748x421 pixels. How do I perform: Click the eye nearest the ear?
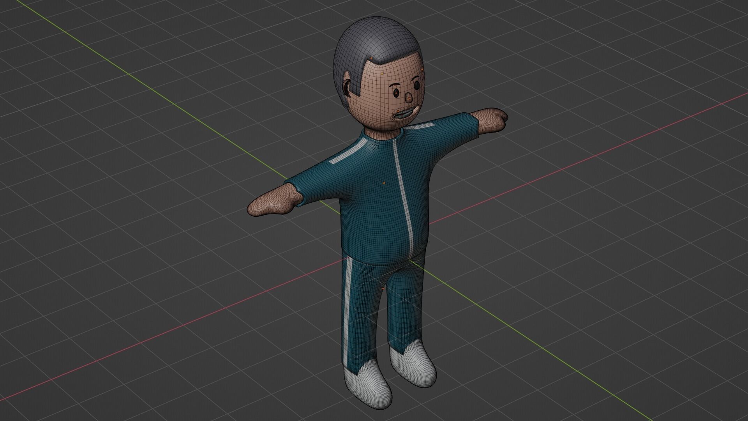click(396, 93)
